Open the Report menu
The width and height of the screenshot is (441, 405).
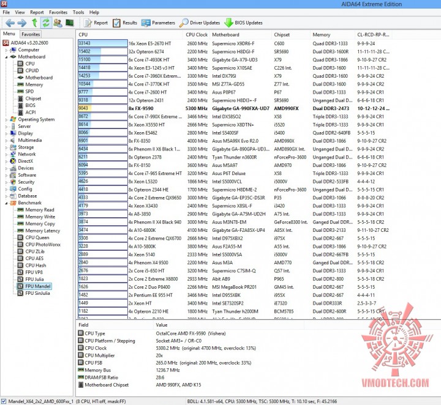coord(37,12)
